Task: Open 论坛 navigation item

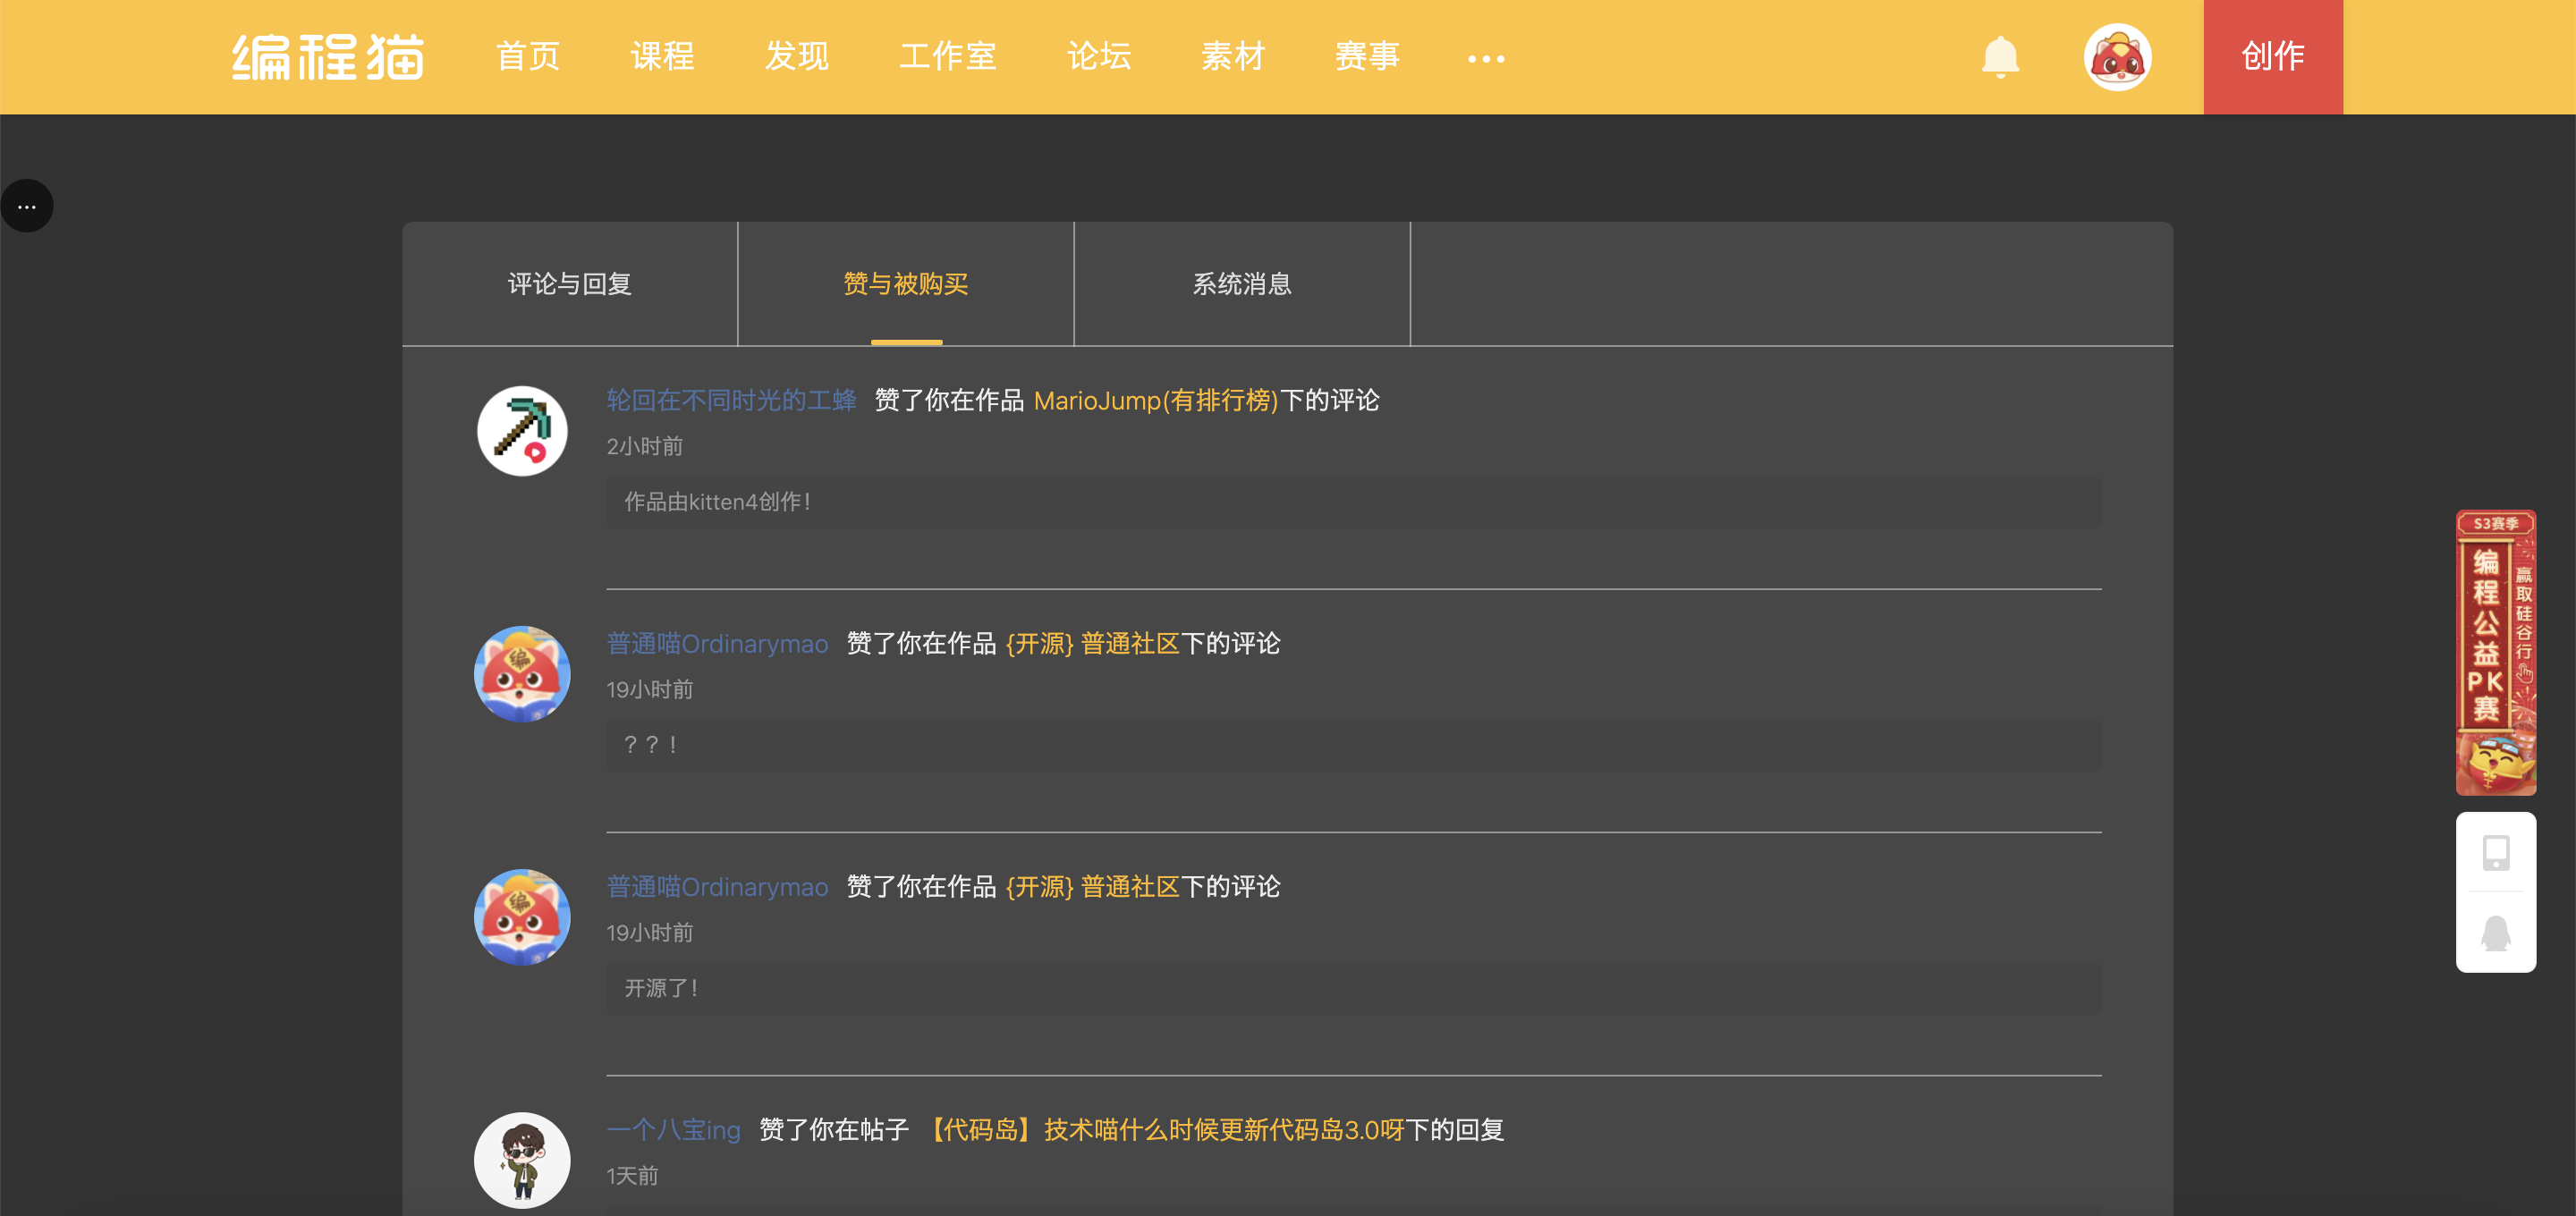Action: tap(1099, 57)
